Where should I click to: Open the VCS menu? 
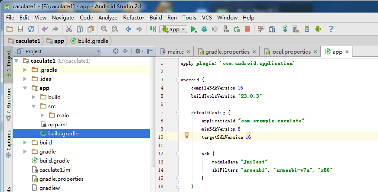[207, 18]
